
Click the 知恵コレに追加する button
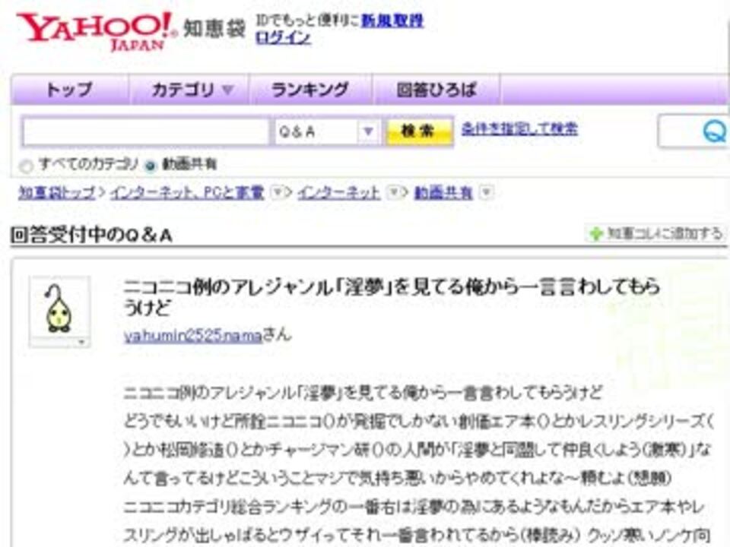(x=656, y=233)
